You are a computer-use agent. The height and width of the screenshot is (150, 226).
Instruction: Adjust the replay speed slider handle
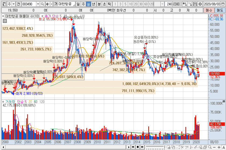tap(164, 147)
